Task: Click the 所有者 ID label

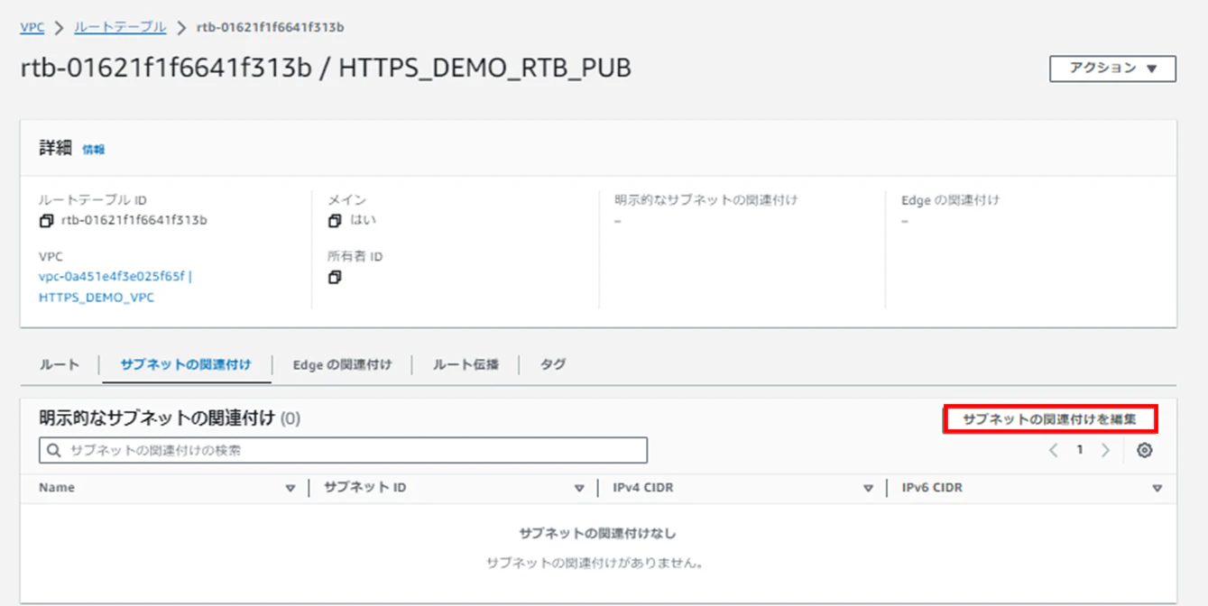Action: 355,256
